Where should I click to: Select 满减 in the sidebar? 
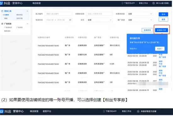click(x=6, y=18)
